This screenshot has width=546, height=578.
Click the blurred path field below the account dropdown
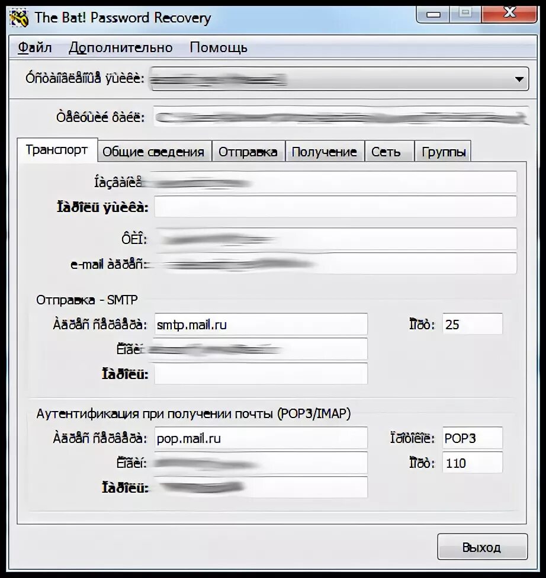pyautogui.click(x=341, y=117)
